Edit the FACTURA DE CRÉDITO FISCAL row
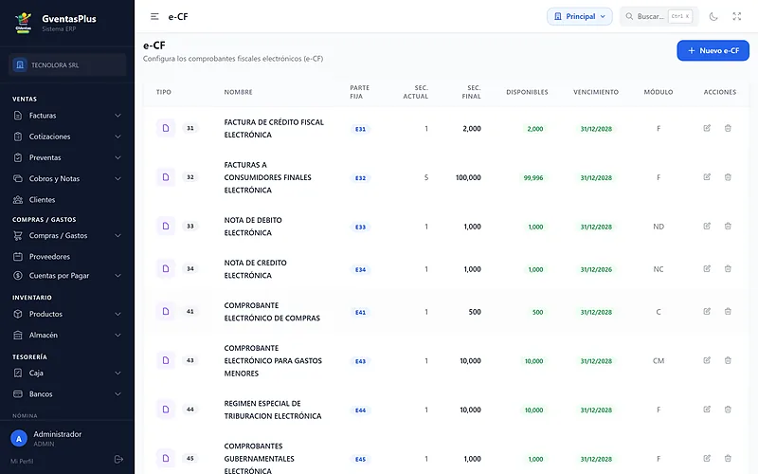This screenshot has height=474, width=758. 707,128
